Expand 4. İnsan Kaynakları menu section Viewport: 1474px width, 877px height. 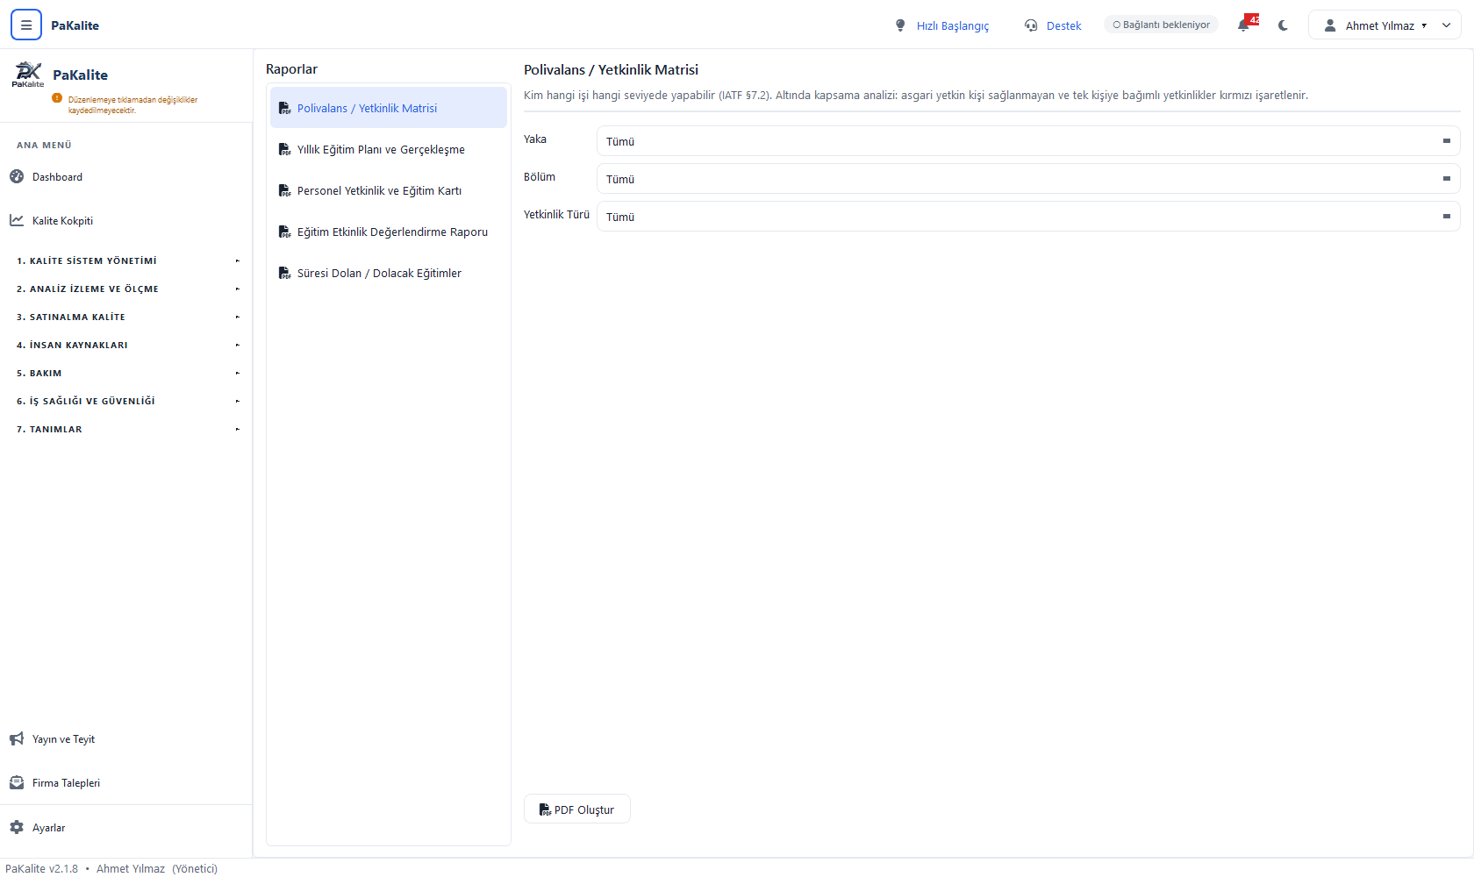click(127, 345)
